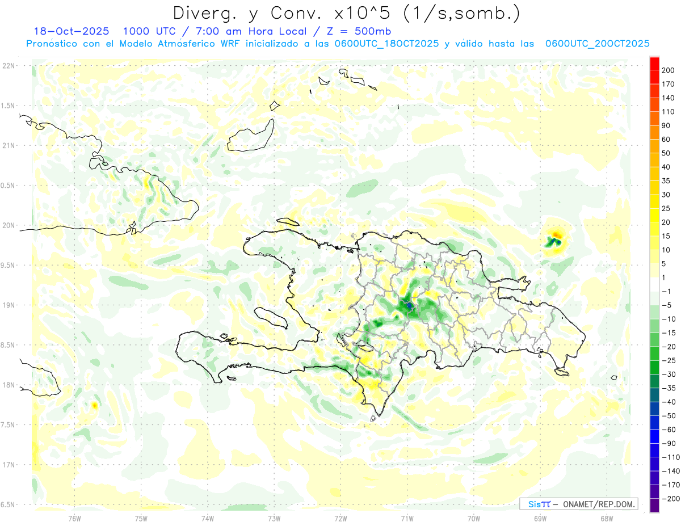The height and width of the screenshot is (526, 681).
Task: Click the "75W" longitude axis label
Action: [x=141, y=519]
